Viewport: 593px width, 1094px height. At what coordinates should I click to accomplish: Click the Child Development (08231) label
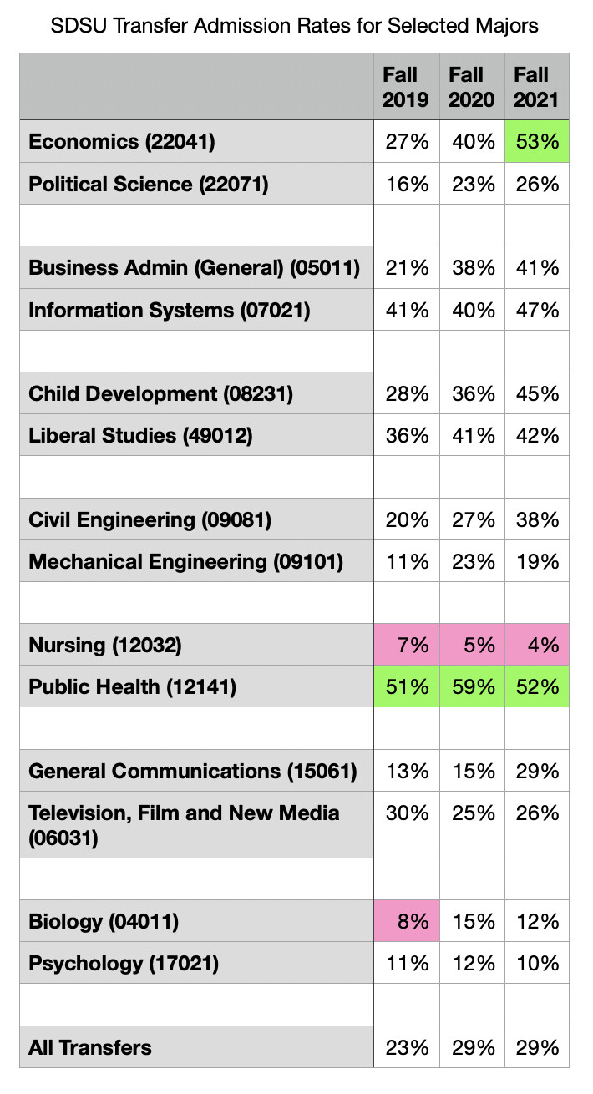click(x=160, y=394)
